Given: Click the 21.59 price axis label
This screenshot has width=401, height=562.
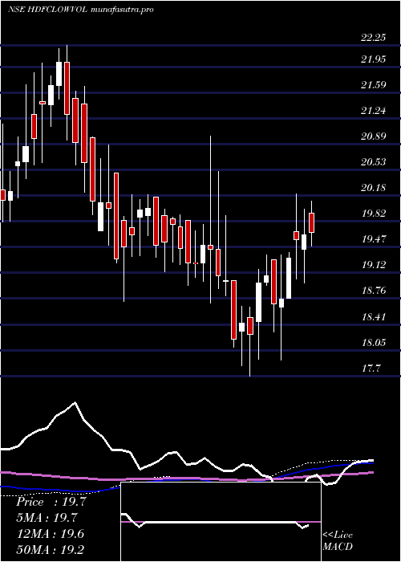Looking at the screenshot, I should tap(374, 85).
